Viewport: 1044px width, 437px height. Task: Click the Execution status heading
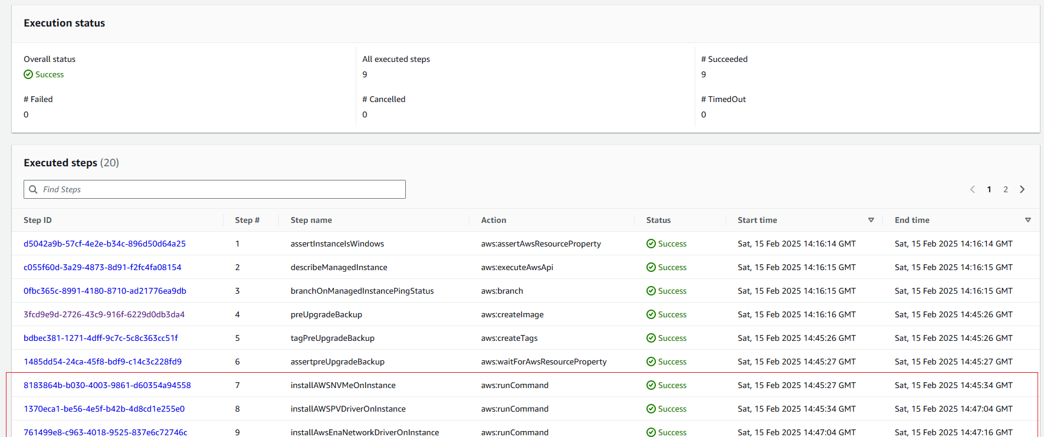click(64, 23)
